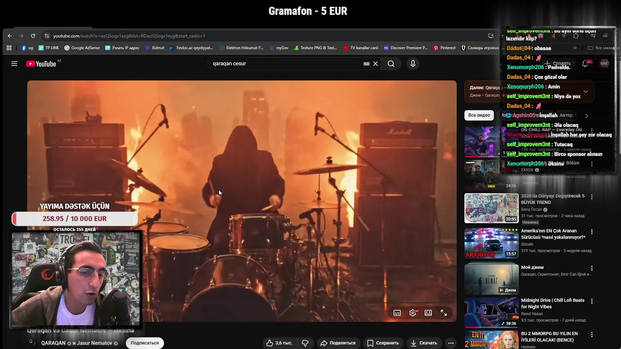Expand hidden bookmarks with double chevron
Image resolution: width=621 pixels, height=349 pixels.
575,48
